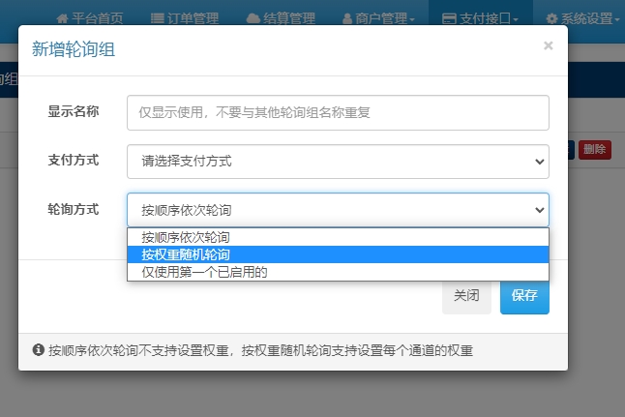Click the 轮询方式 label
Viewport: 625px width, 417px height.
74,209
